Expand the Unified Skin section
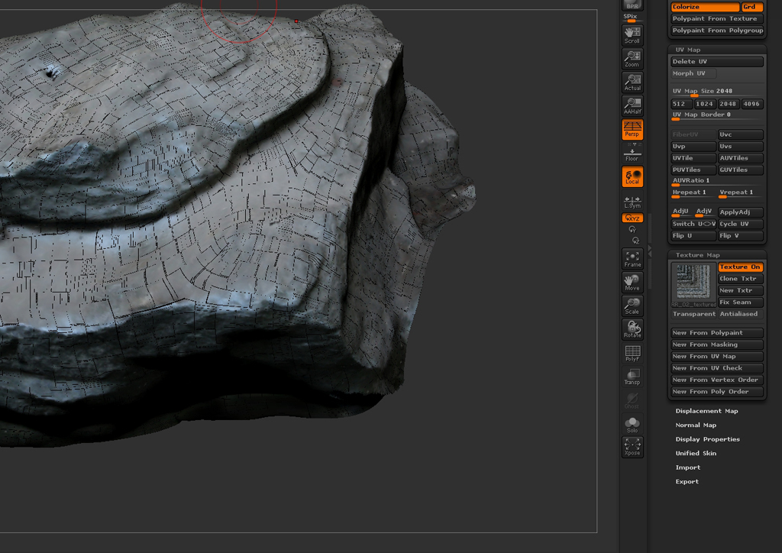 (696, 453)
